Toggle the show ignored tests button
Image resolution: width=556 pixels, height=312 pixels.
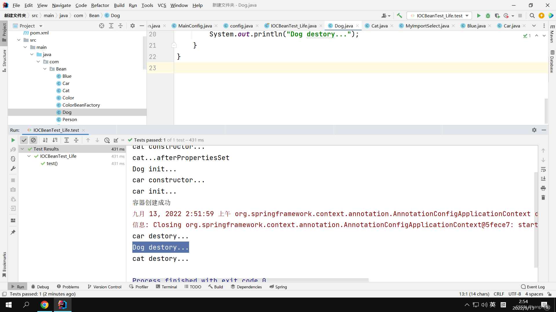[33, 140]
